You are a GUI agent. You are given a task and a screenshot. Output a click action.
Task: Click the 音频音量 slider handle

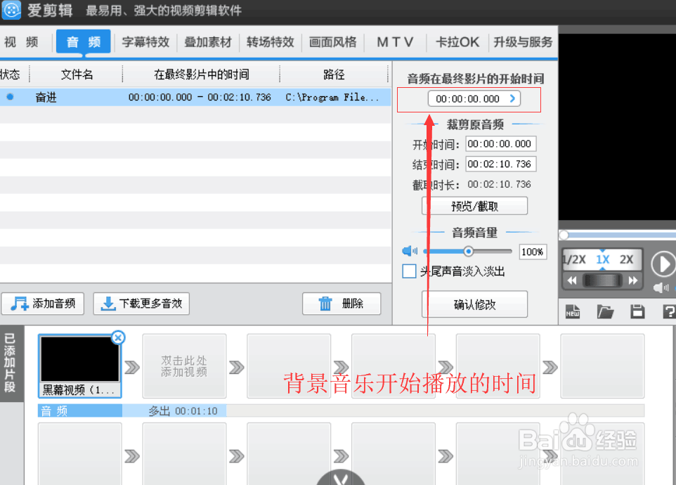[468, 251]
